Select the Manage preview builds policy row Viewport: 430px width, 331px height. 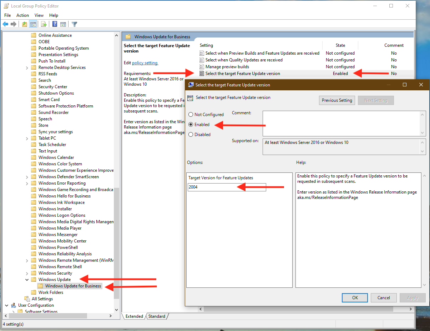227,67
